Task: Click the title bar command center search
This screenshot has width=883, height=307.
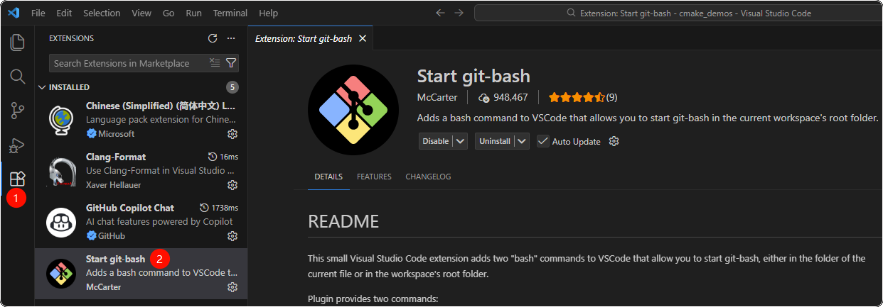Action: pyautogui.click(x=678, y=13)
